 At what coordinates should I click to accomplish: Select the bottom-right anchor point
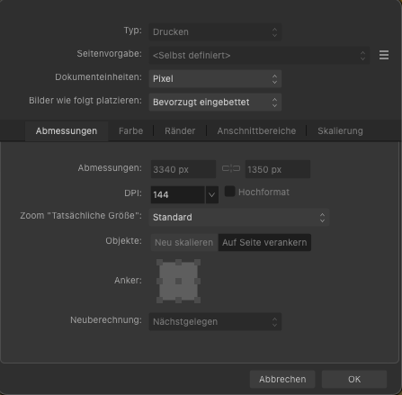[x=197, y=300]
